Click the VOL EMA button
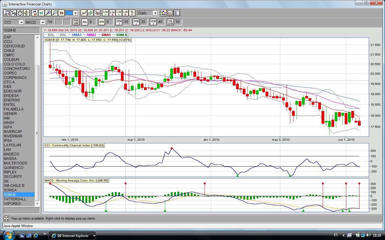Viewport: 385px width, 240px height. (x=171, y=22)
